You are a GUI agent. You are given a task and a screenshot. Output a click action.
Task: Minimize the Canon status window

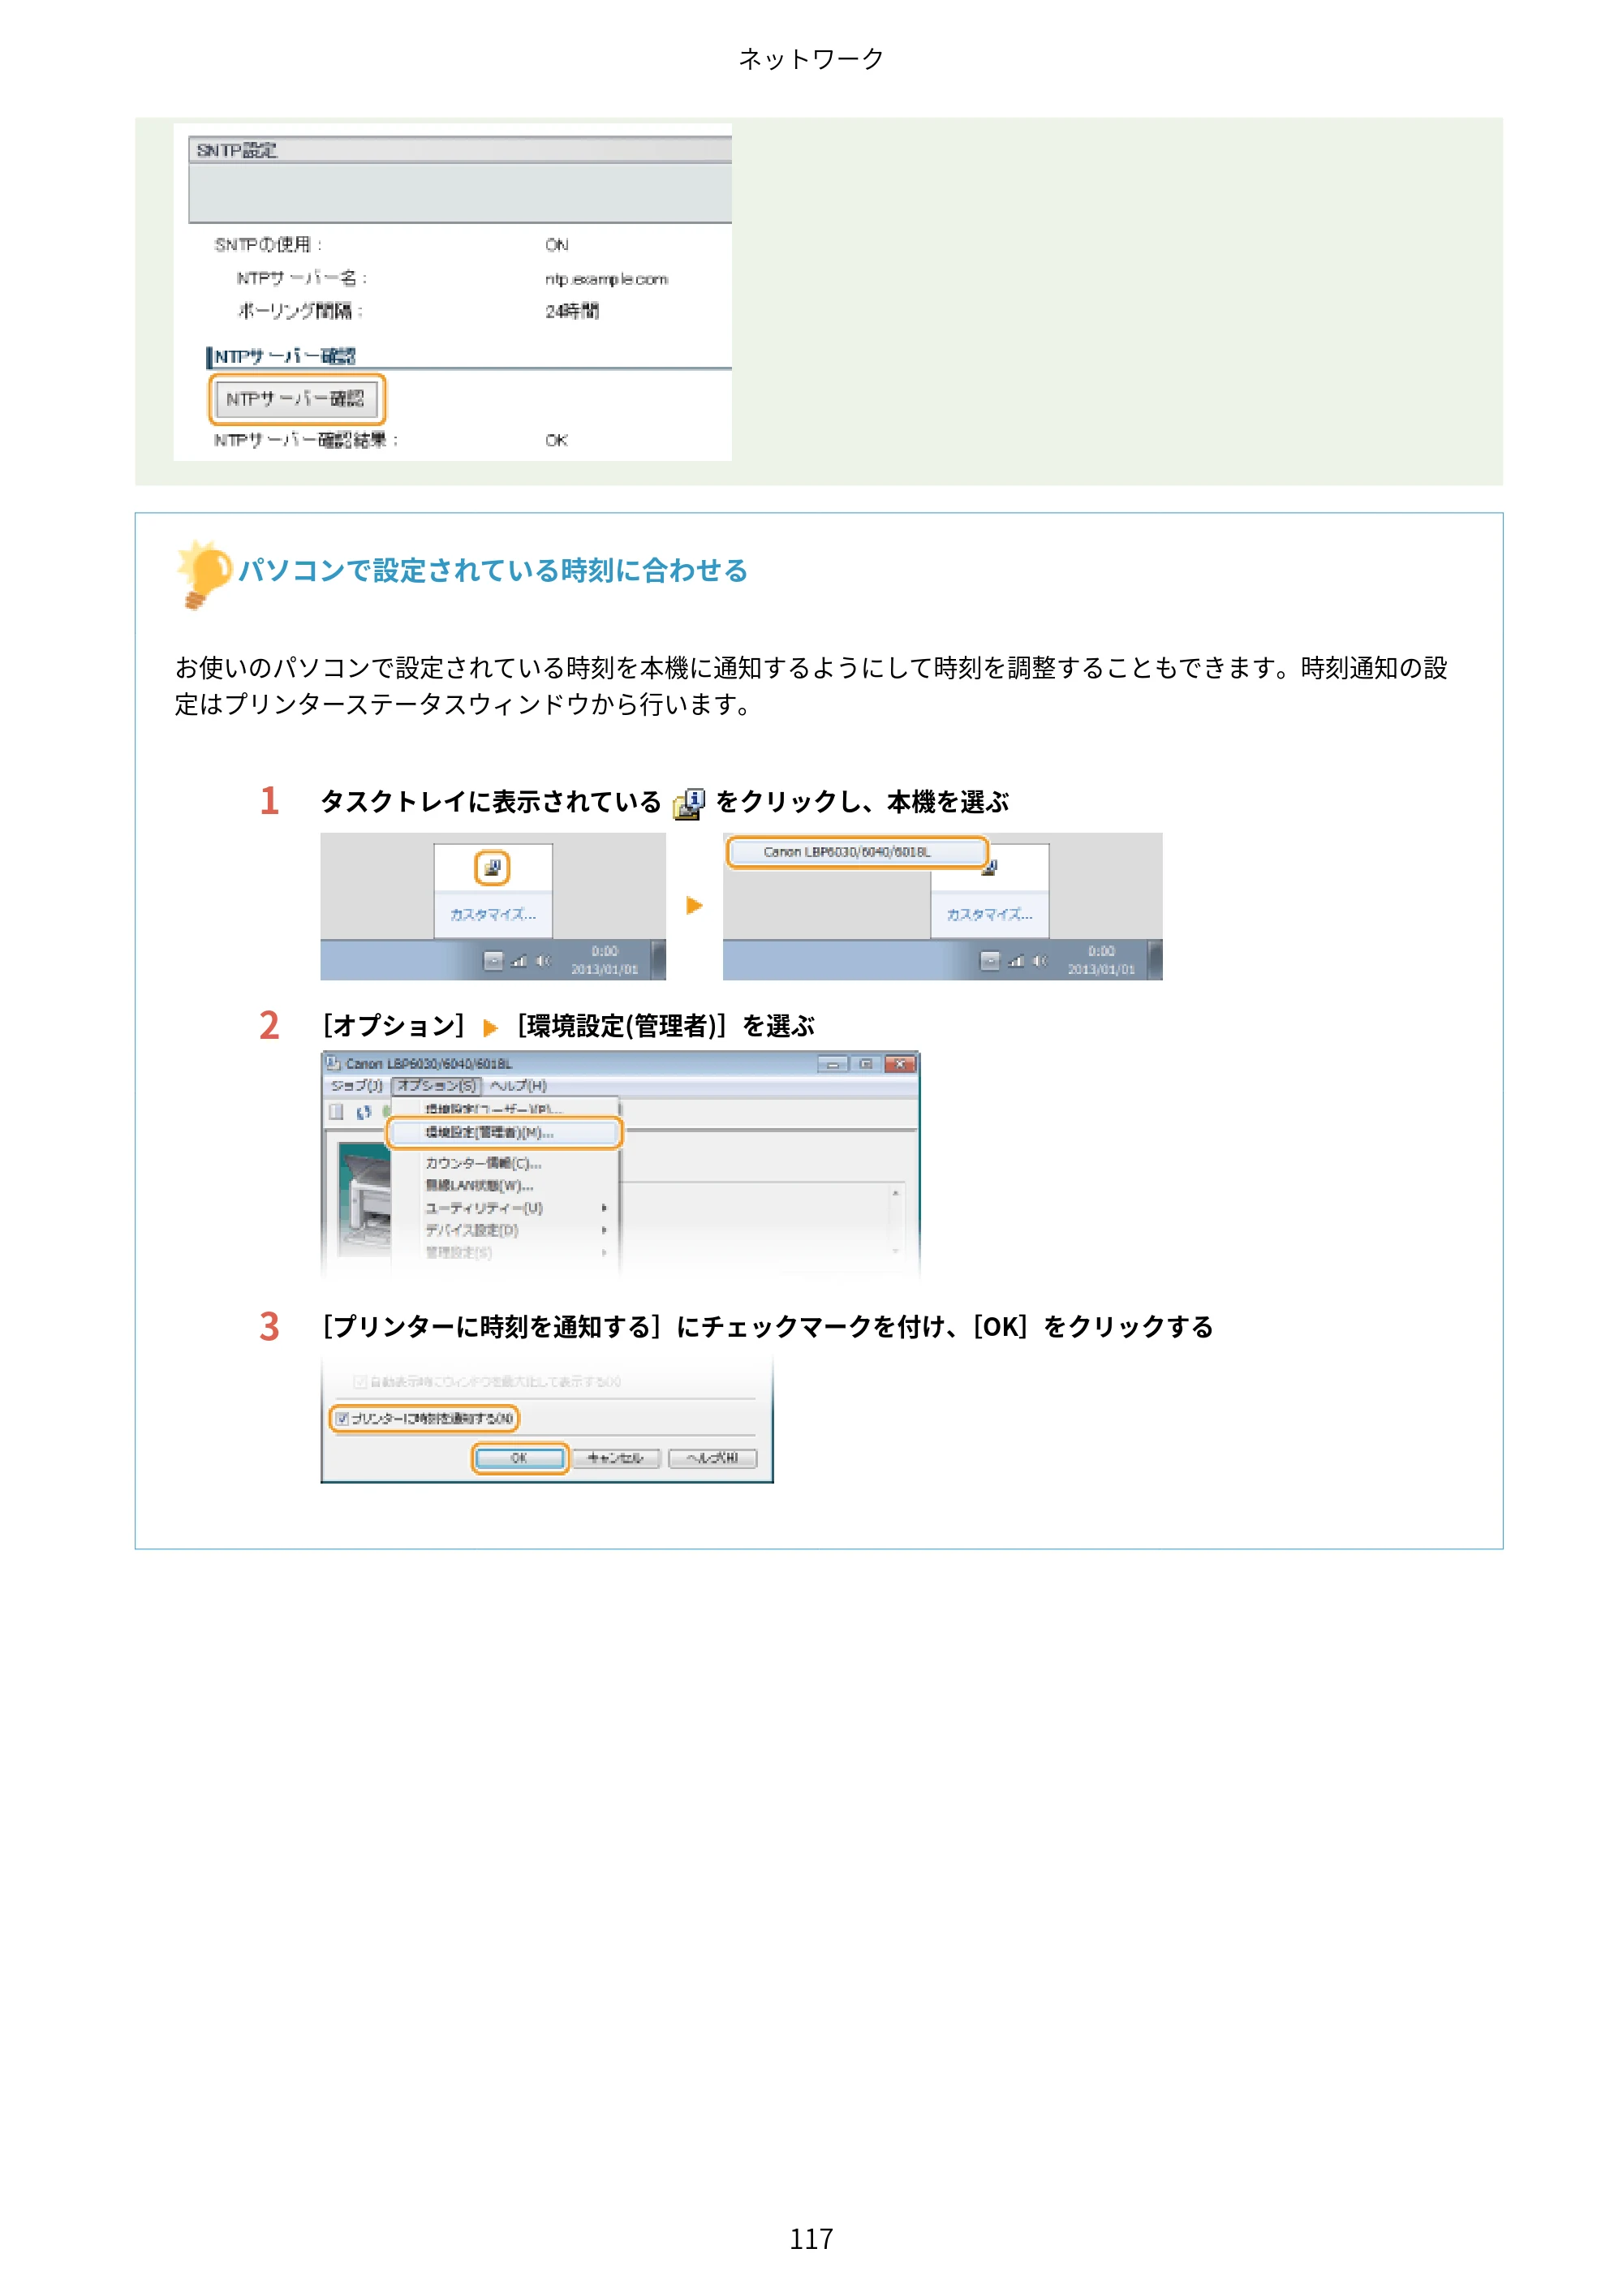tap(832, 1064)
